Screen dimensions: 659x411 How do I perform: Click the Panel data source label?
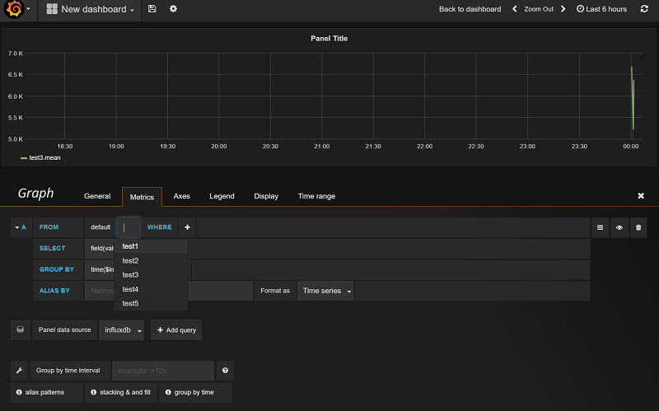coord(65,330)
